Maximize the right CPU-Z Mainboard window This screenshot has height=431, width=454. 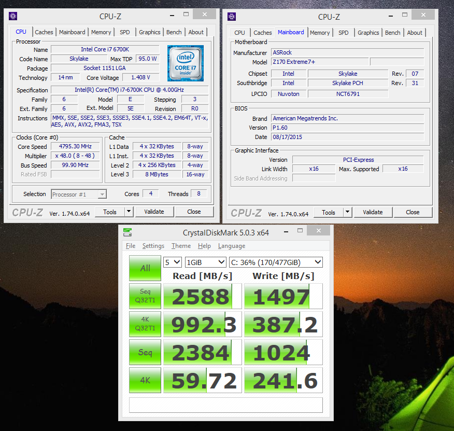pos(405,15)
